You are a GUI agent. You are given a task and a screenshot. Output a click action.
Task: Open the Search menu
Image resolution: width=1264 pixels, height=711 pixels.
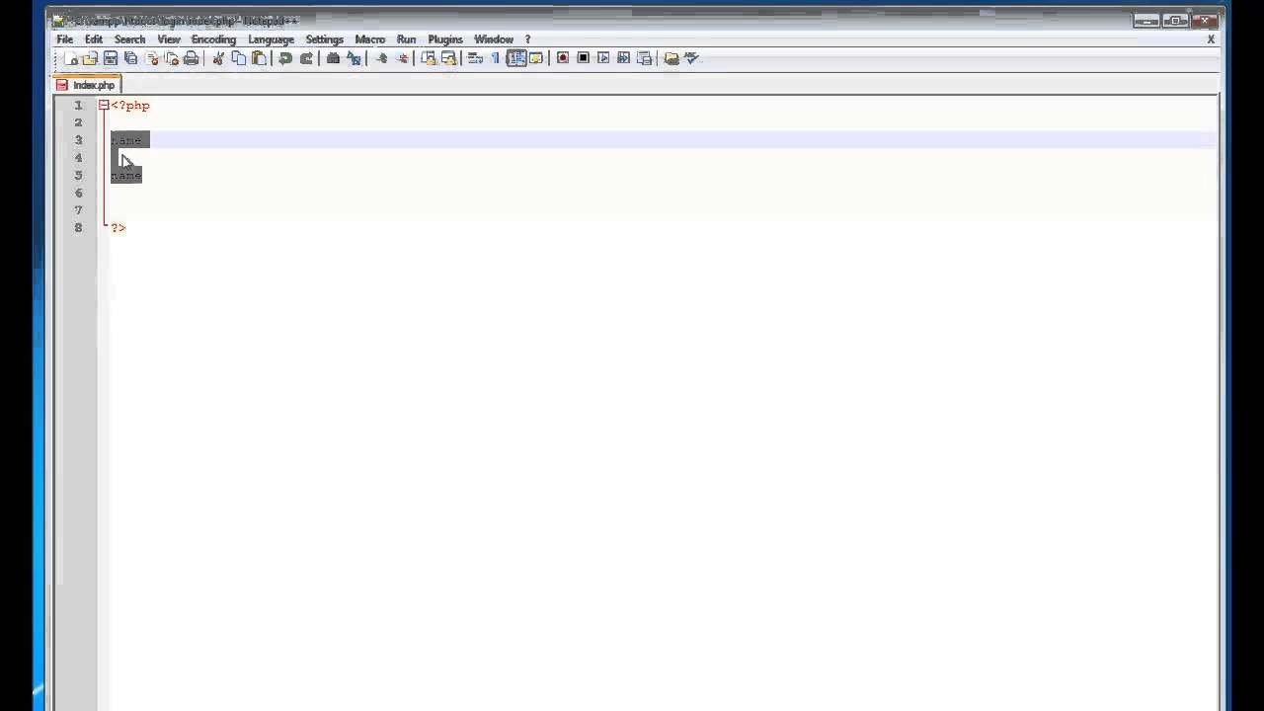[x=129, y=39]
